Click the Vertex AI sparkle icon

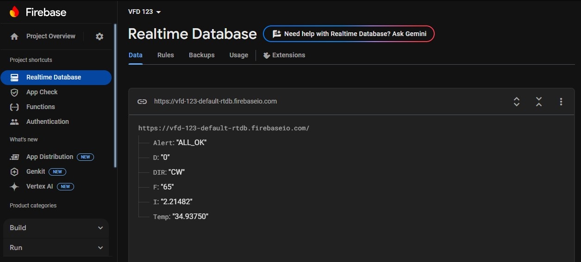14,187
